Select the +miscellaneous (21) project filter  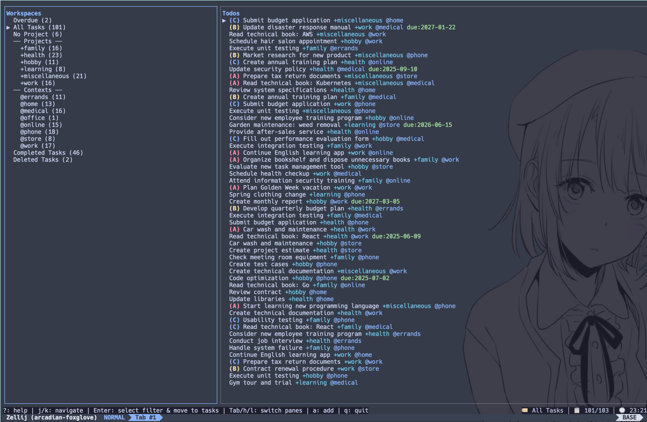coord(53,76)
